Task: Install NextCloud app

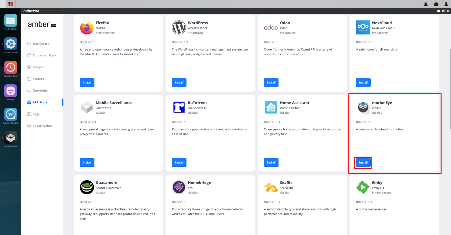Action: (x=363, y=83)
